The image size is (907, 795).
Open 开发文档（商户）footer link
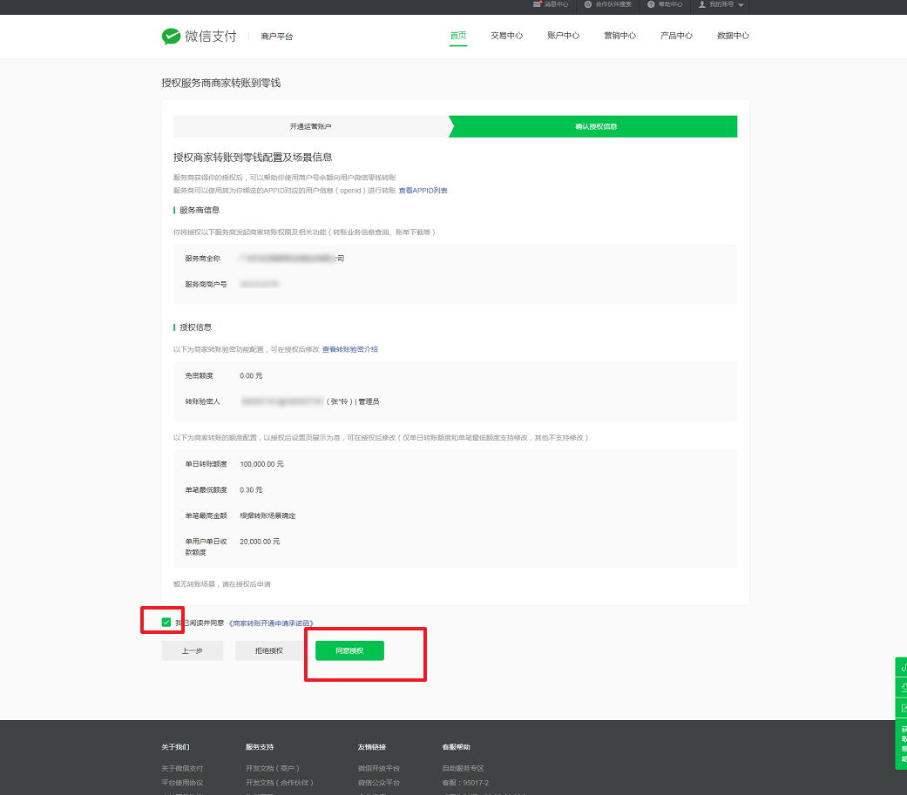coord(273,768)
